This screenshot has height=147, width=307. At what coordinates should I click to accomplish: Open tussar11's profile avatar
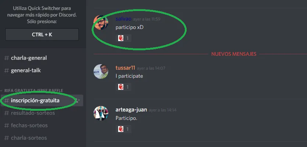[x=101, y=71]
